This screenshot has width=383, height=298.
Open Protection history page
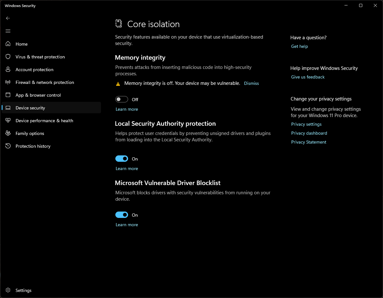click(x=51, y=146)
